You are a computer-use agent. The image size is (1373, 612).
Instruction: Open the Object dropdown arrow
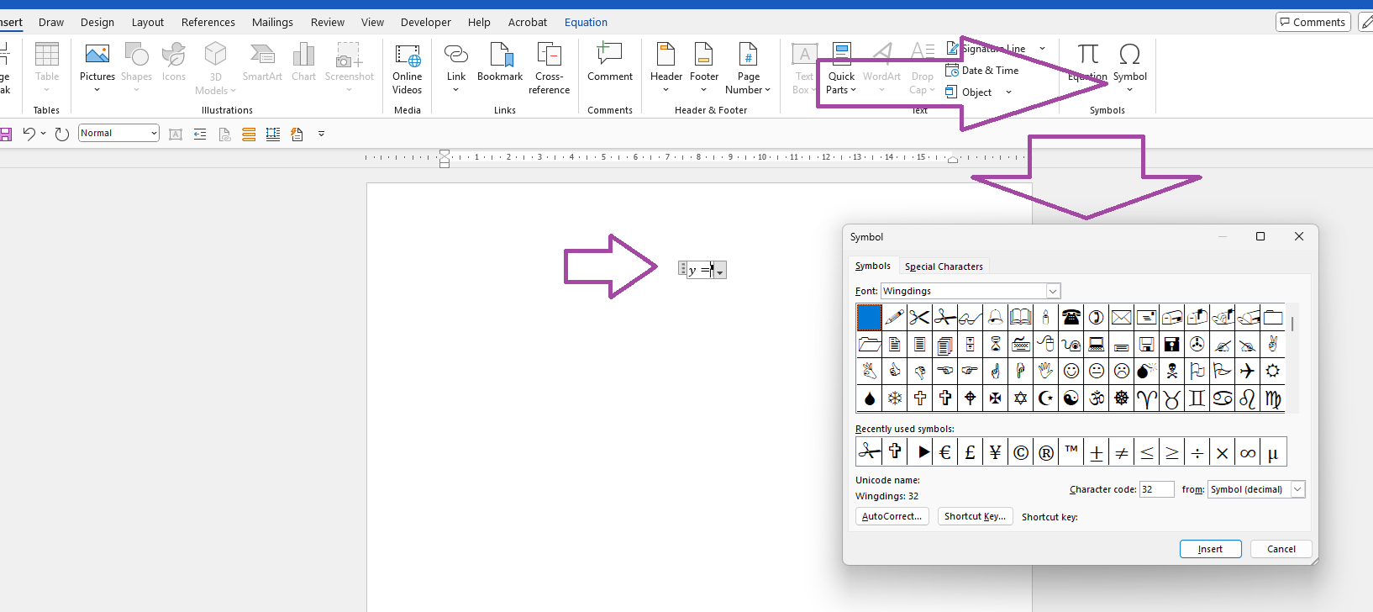pos(1008,92)
